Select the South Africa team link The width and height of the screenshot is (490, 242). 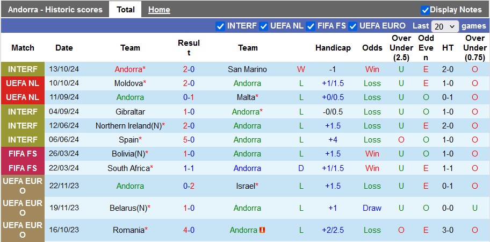click(x=128, y=168)
